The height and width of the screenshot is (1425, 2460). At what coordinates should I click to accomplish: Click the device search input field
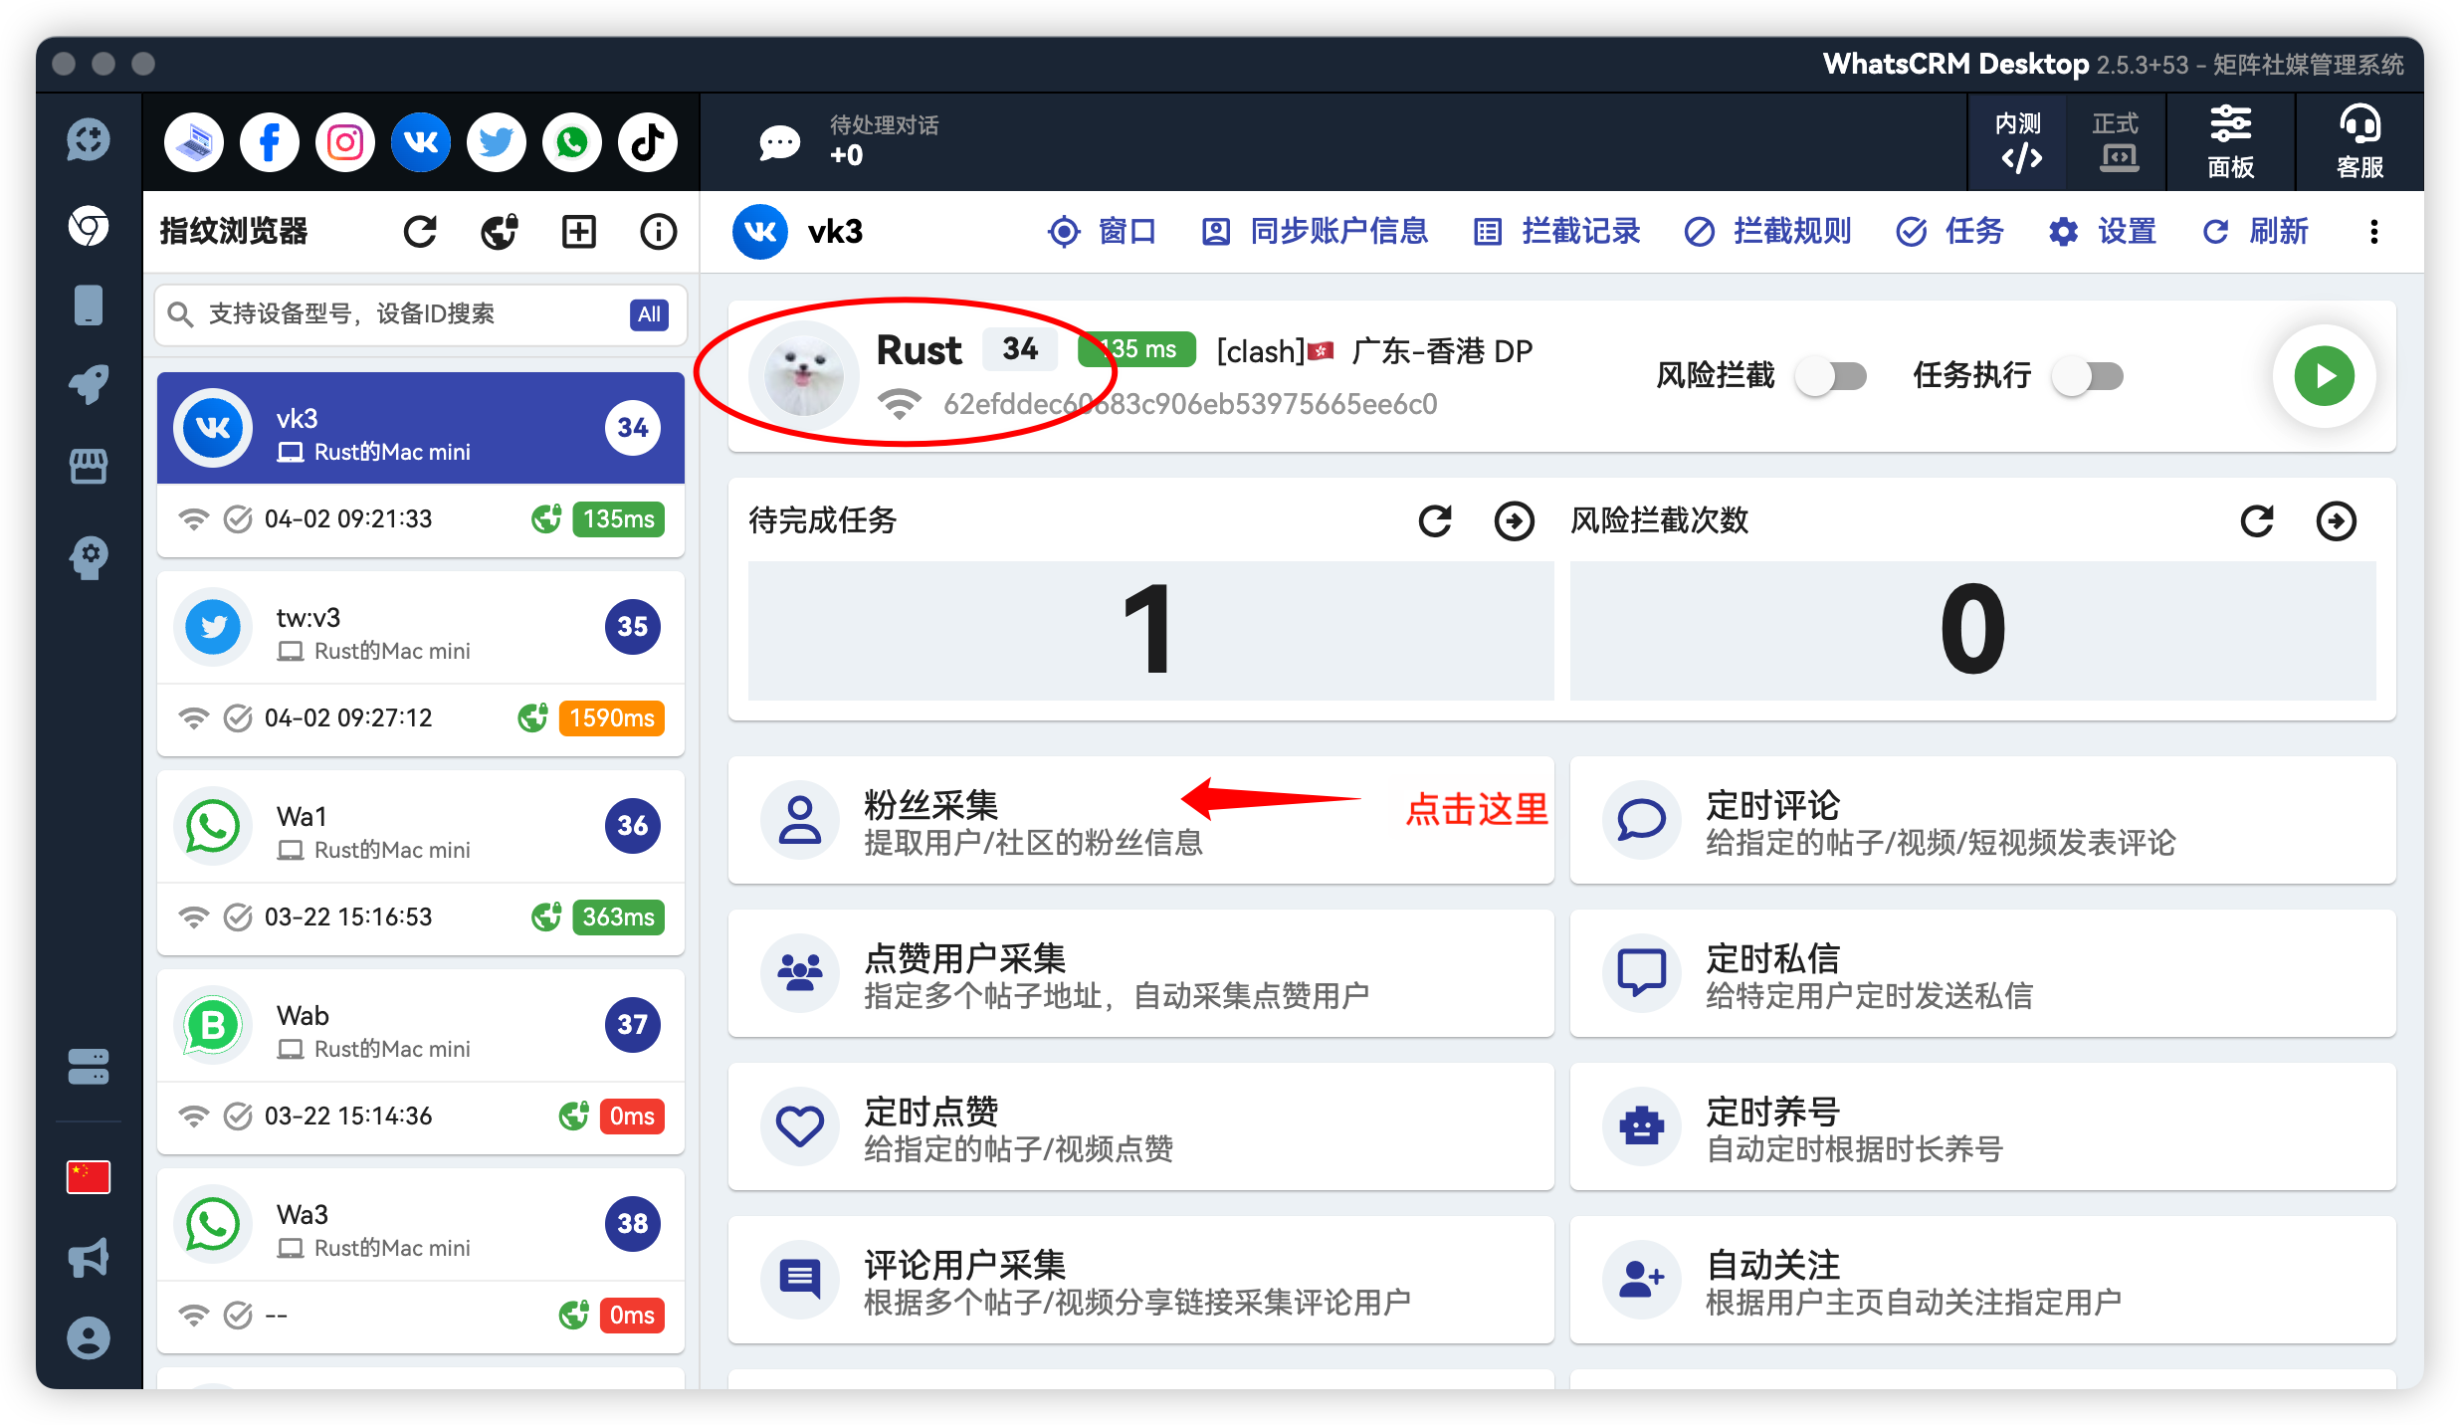pyautogui.click(x=398, y=314)
